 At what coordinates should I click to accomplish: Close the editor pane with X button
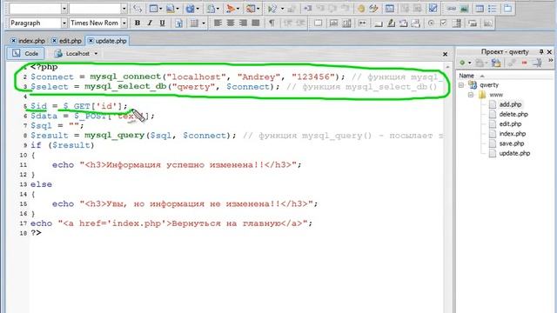[445, 54]
